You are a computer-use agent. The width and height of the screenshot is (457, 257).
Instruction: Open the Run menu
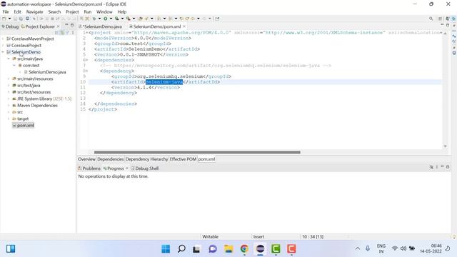tap(87, 12)
